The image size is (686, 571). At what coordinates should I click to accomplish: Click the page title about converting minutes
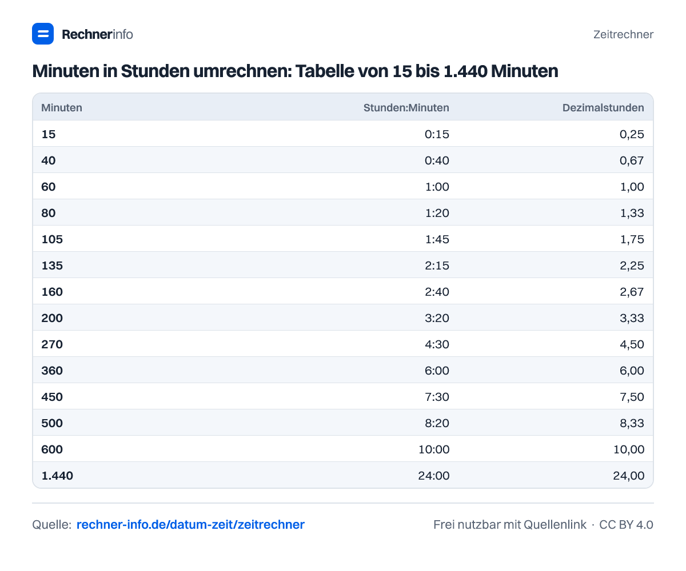pos(295,71)
